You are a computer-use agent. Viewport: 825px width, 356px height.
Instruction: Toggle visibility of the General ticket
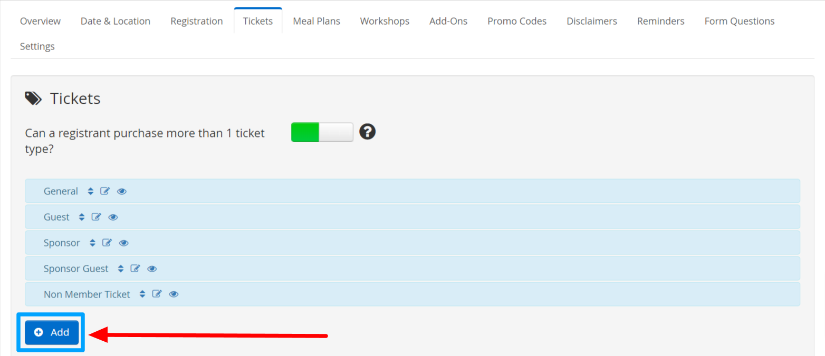(121, 191)
